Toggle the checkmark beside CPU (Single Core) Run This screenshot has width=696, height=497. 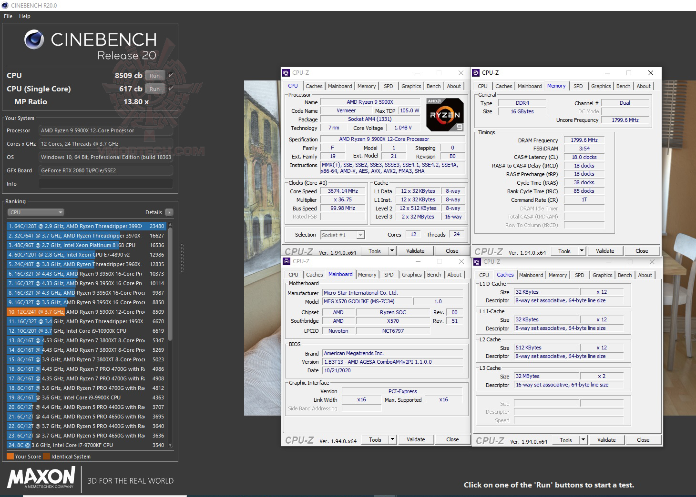point(171,89)
